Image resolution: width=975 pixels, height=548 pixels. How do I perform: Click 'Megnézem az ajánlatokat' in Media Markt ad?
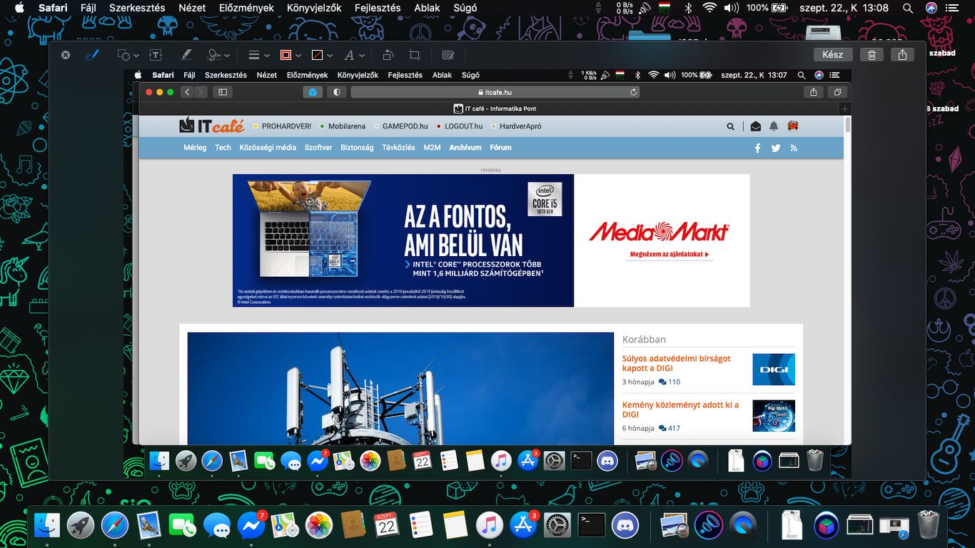670,254
